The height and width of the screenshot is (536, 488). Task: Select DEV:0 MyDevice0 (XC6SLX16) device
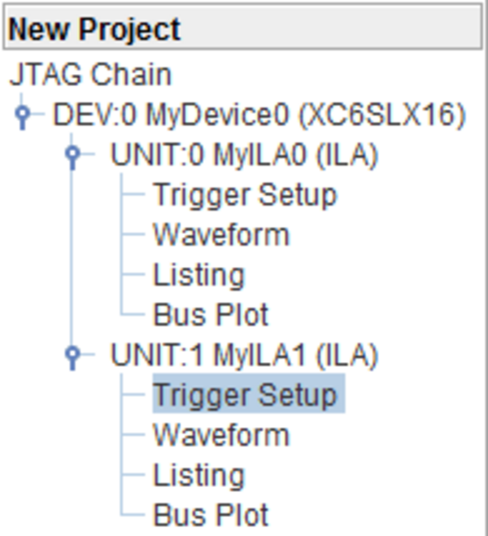(259, 115)
